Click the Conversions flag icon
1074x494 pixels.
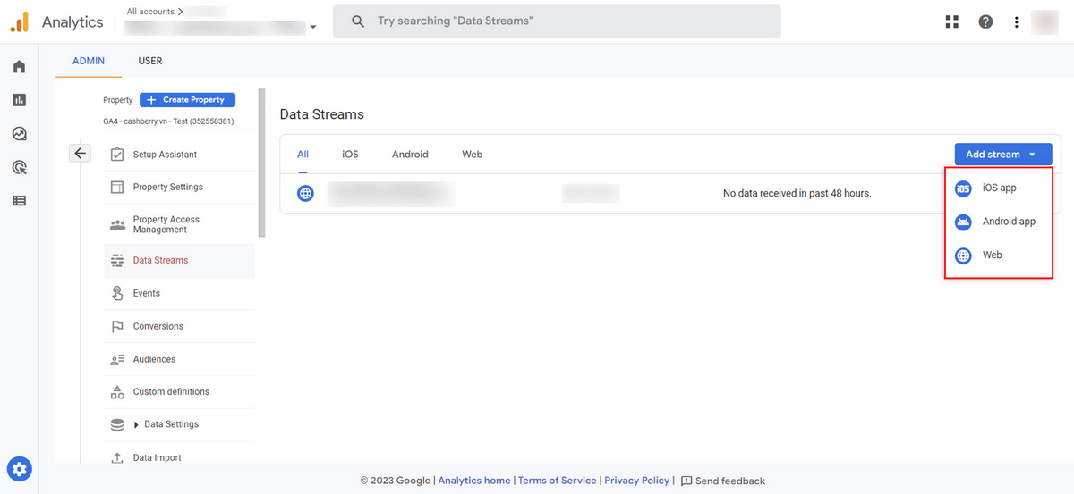(x=117, y=326)
